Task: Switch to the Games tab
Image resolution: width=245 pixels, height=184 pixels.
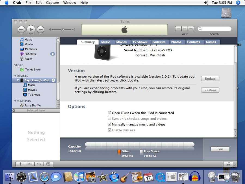Action: tap(211, 42)
